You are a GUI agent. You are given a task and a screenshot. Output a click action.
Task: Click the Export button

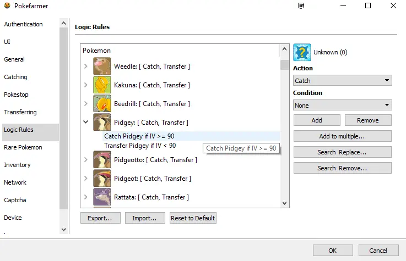100,218
